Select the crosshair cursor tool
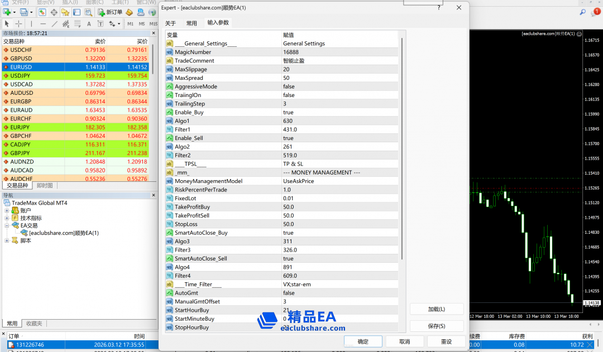 (19, 24)
